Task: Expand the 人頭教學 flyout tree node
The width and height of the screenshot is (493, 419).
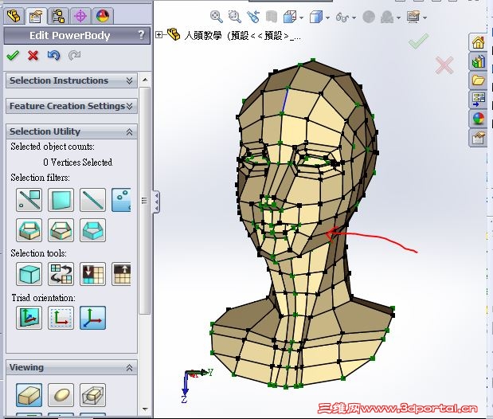Action: pyautogui.click(x=159, y=35)
